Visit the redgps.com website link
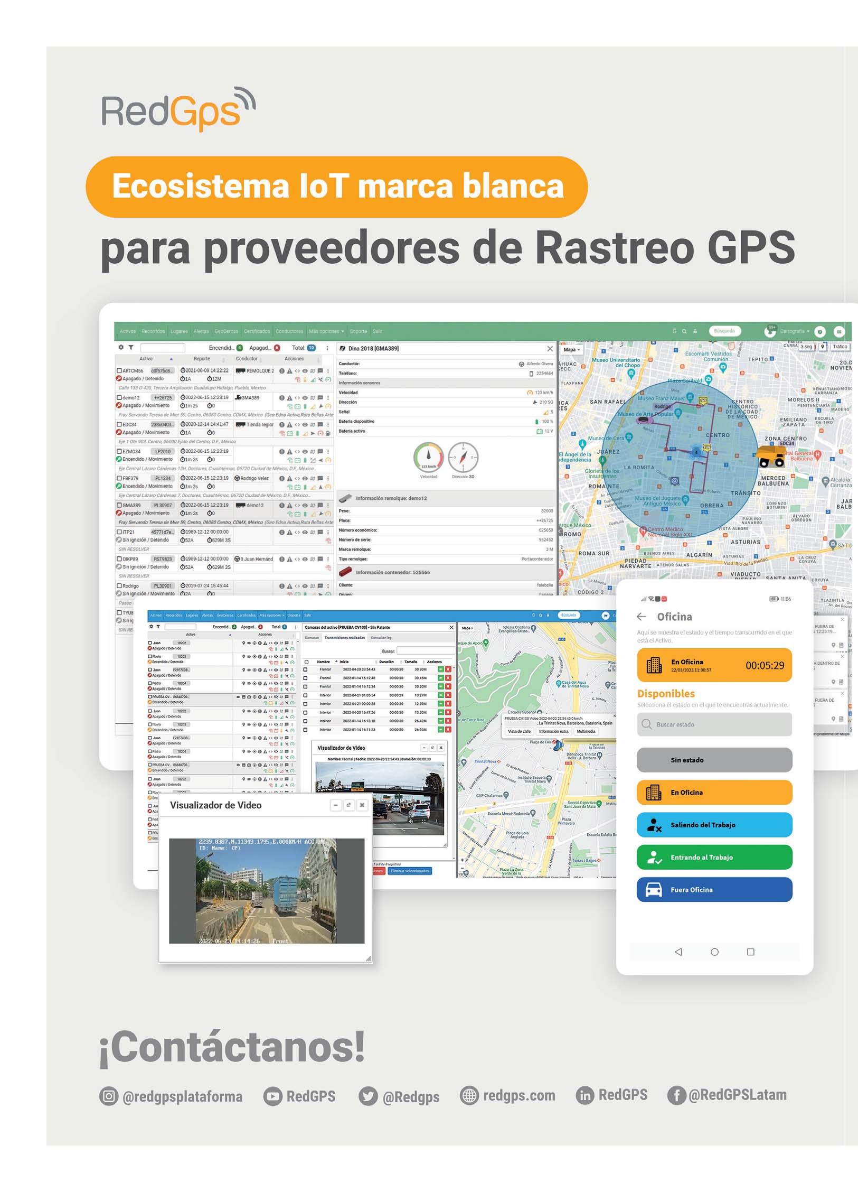This screenshot has width=858, height=1192. (507, 1096)
